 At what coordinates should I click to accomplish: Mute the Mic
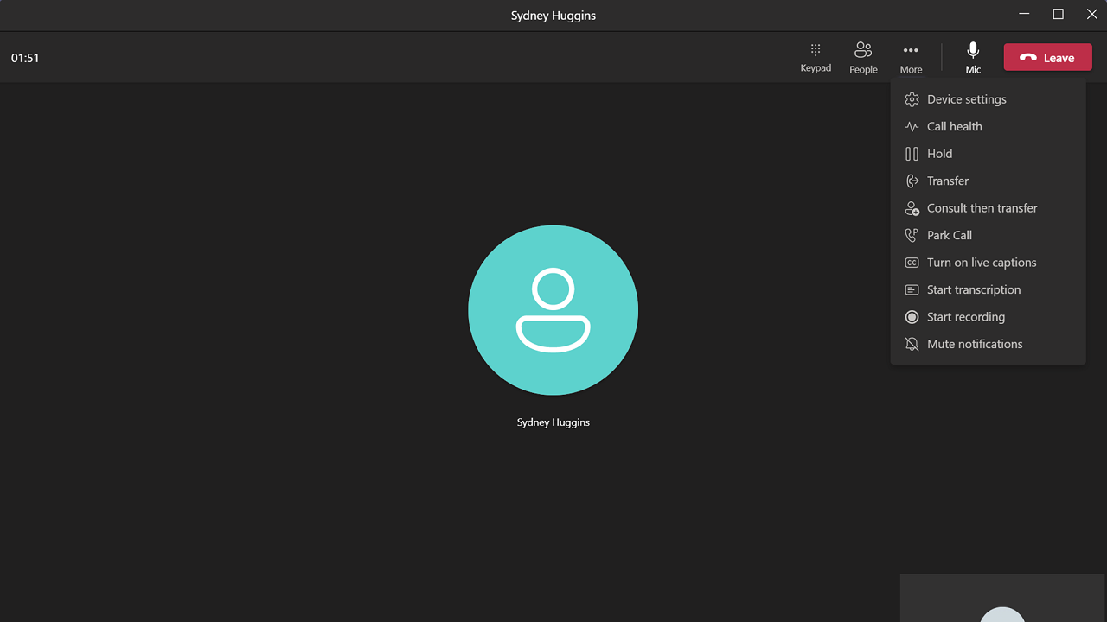click(x=973, y=57)
